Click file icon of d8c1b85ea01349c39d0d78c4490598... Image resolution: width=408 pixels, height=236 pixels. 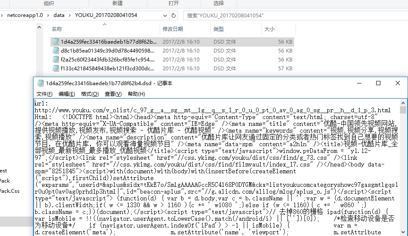click(x=56, y=50)
